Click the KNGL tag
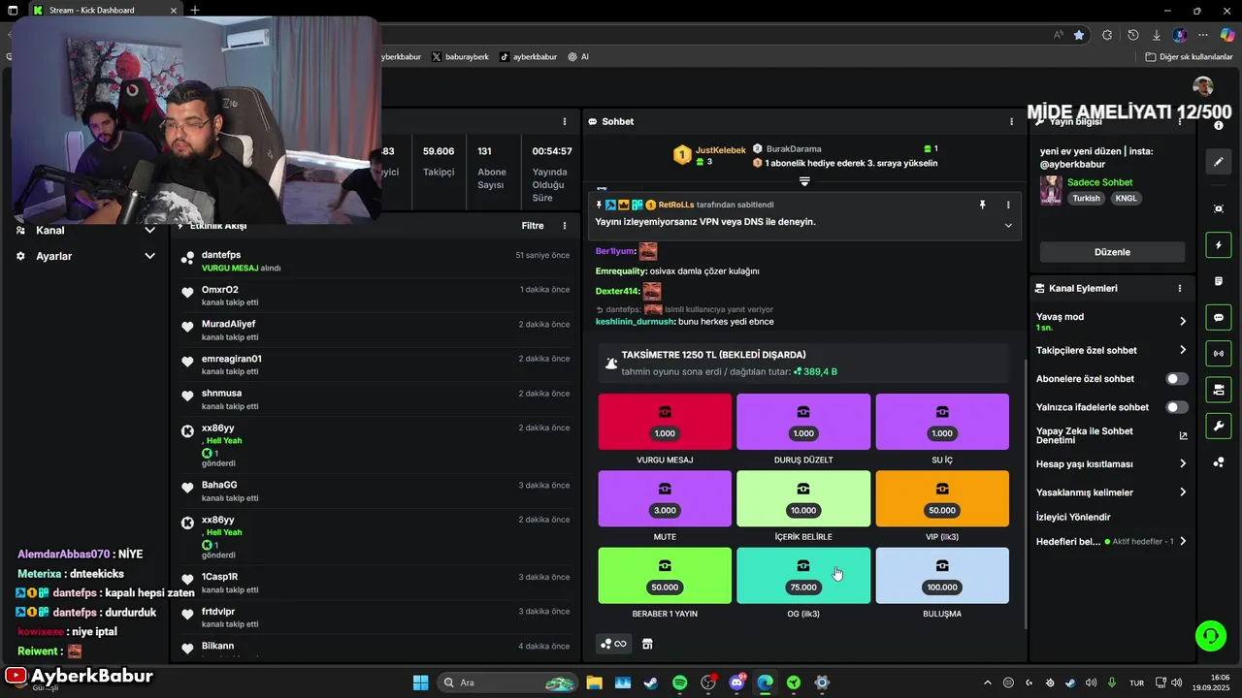Screen dimensions: 1242x698 click(1126, 198)
